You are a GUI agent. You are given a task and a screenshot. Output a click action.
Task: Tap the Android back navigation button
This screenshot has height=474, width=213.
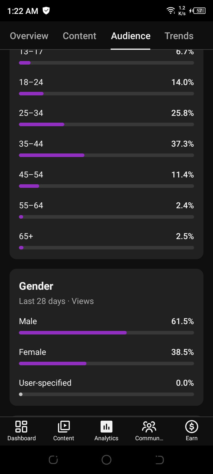[x=159, y=460]
